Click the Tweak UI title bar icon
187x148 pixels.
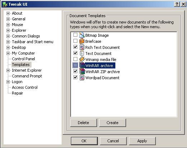pos(5,4)
